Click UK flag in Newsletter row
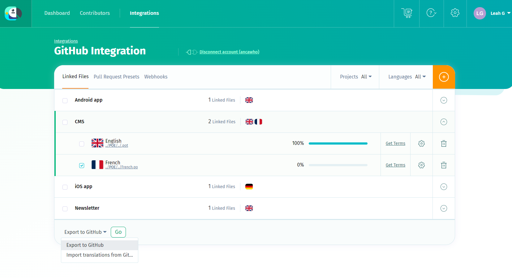The image size is (512, 278). click(x=249, y=208)
